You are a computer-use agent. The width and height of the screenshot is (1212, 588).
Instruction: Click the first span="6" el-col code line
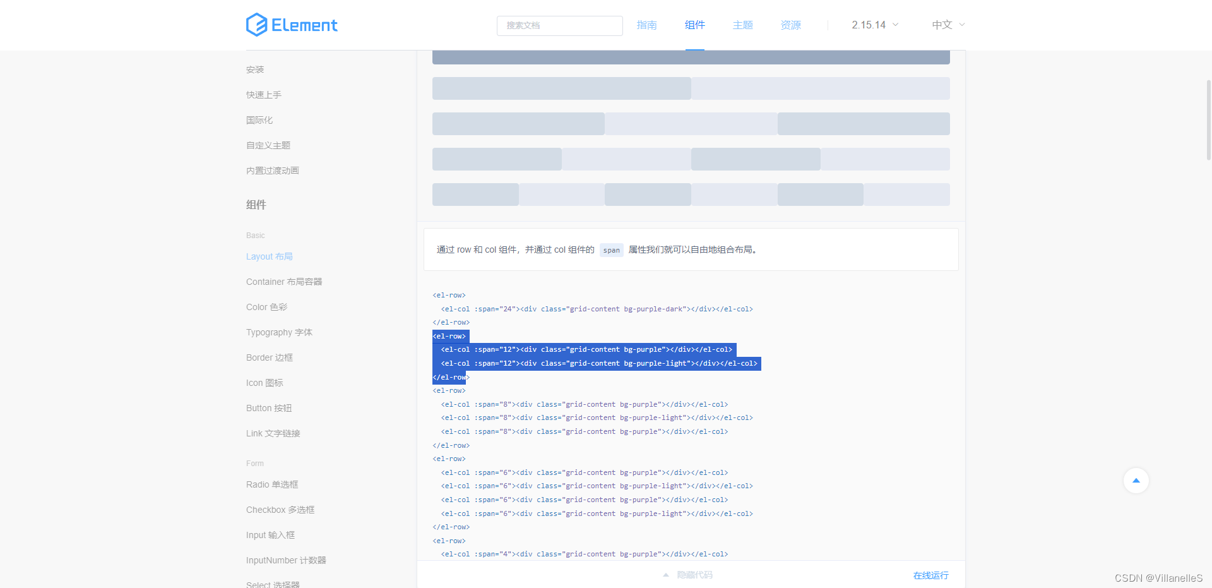pos(585,472)
